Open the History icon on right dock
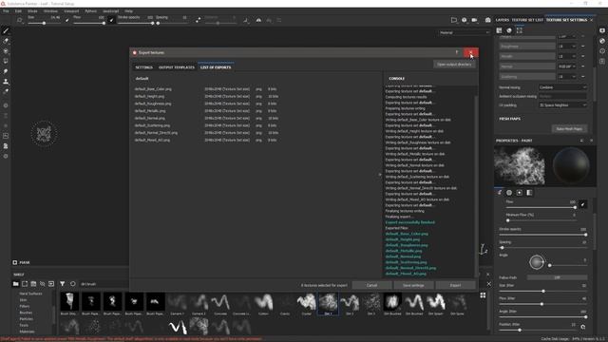Screen dimensions: 608x342 coord(602,51)
